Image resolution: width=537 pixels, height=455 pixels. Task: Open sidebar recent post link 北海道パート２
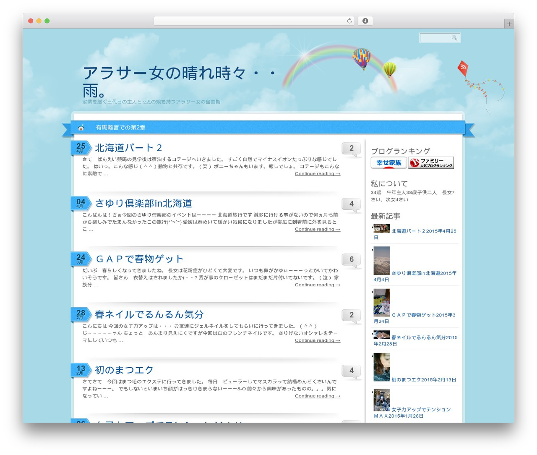click(408, 231)
